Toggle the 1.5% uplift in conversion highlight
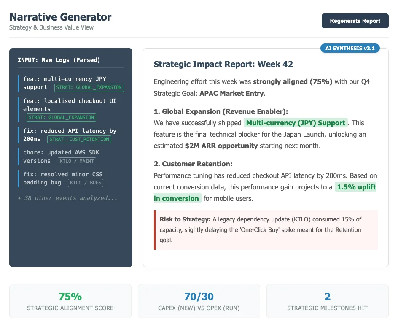Image resolution: width=398 pixels, height=324 pixels. (356, 187)
